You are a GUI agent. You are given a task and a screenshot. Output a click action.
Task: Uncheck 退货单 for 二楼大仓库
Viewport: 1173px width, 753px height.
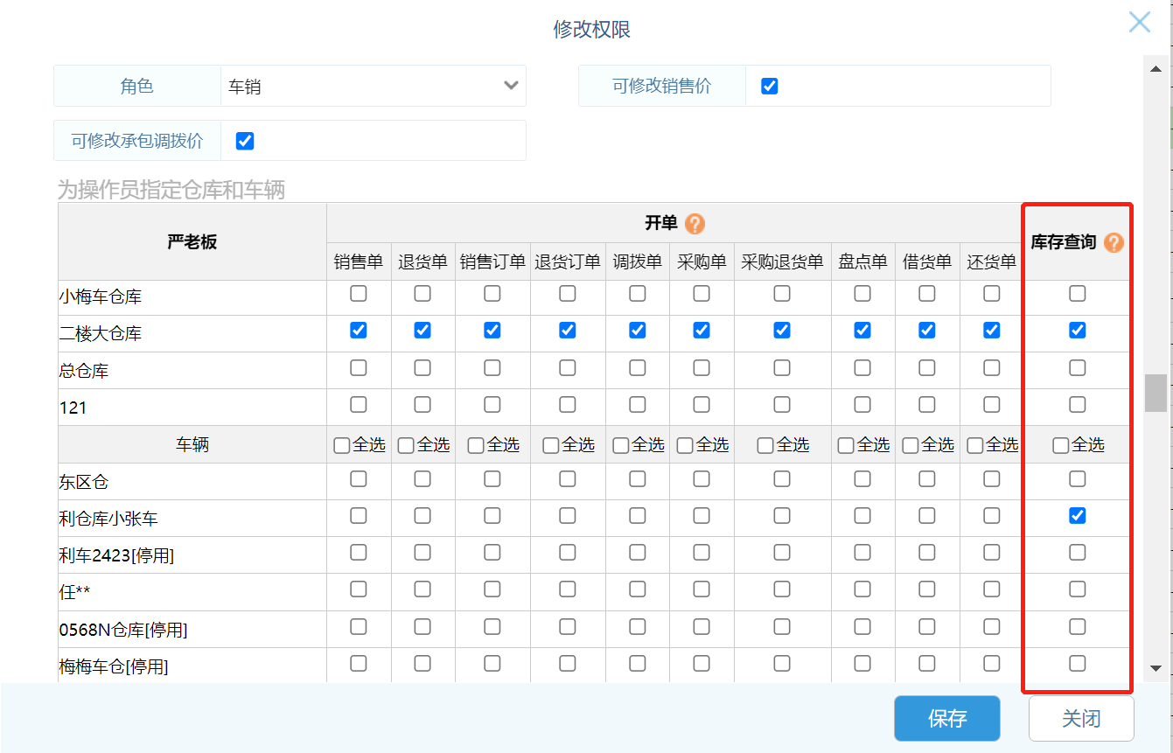[422, 331]
